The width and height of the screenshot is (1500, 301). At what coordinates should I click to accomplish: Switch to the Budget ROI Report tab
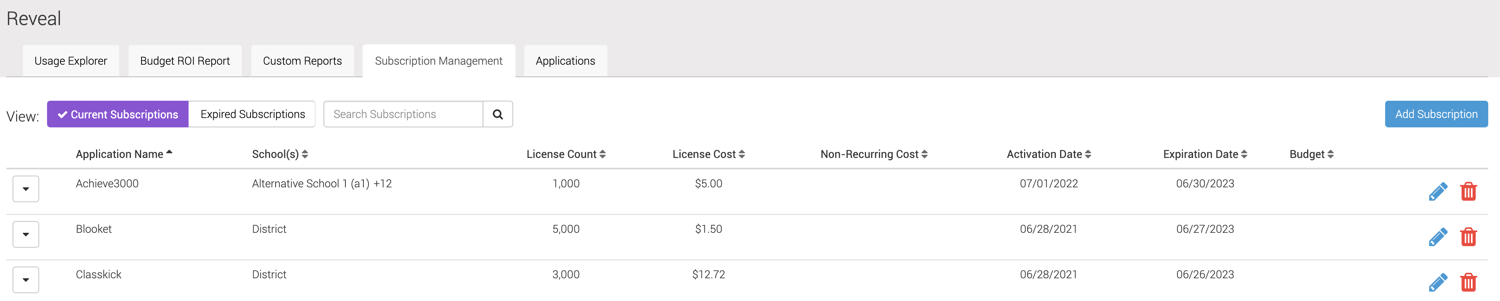pyautogui.click(x=185, y=61)
